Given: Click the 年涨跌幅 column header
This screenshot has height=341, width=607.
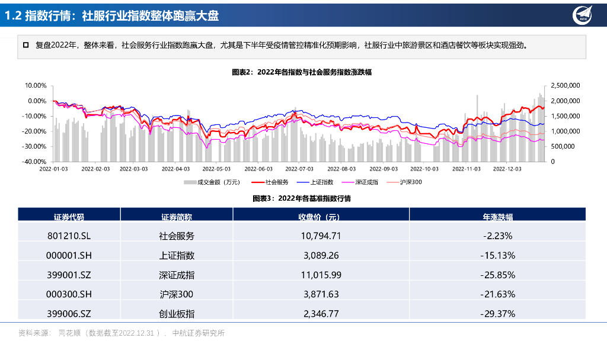Looking at the screenshot, I should click(497, 216).
